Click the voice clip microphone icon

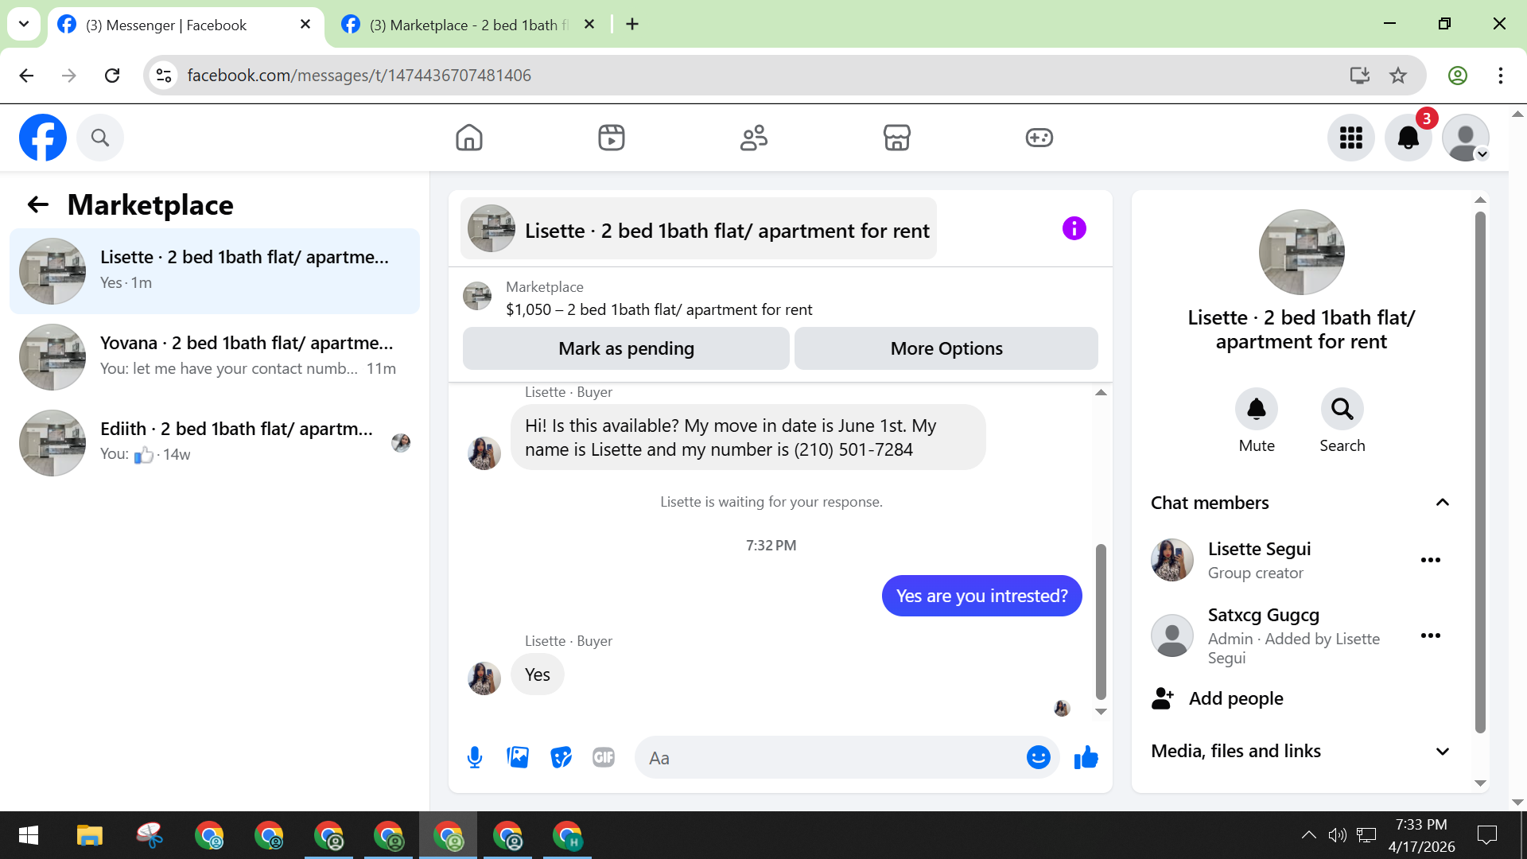(x=475, y=757)
